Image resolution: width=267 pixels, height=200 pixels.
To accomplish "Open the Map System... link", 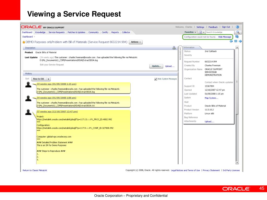I will point(211,98).
